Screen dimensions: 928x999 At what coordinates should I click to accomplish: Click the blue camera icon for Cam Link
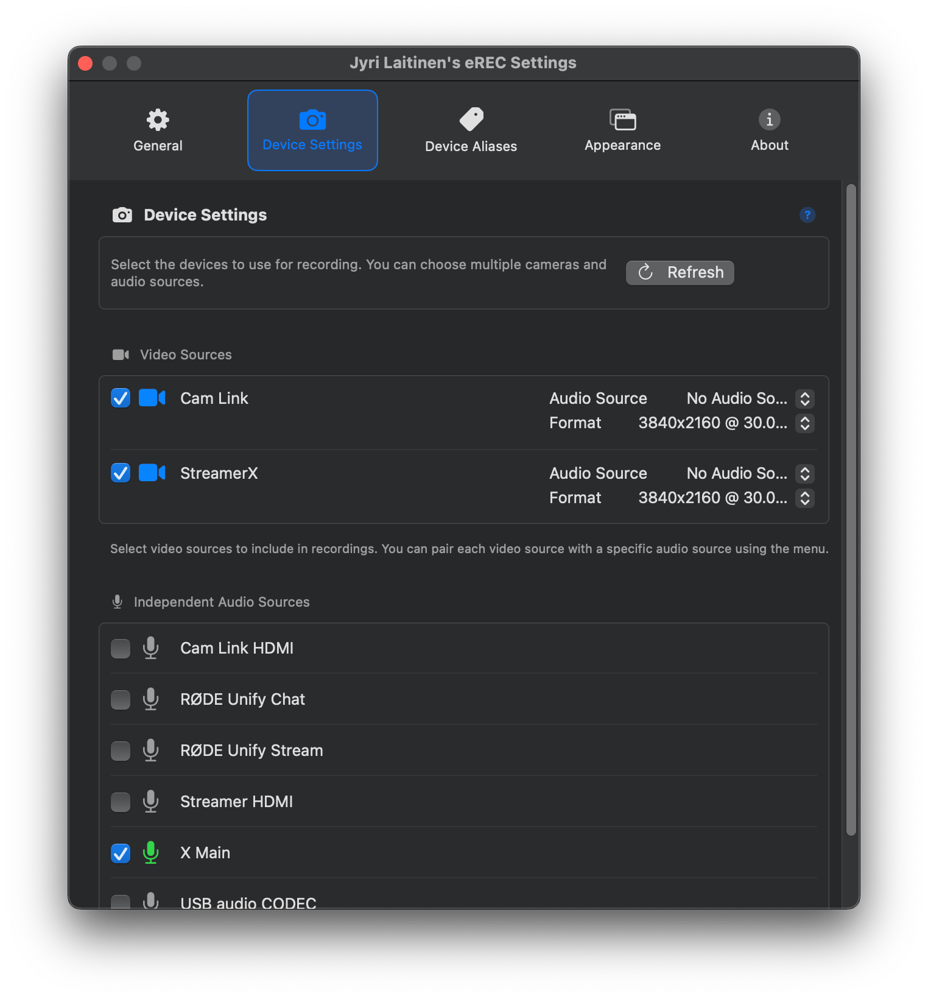[x=152, y=398]
